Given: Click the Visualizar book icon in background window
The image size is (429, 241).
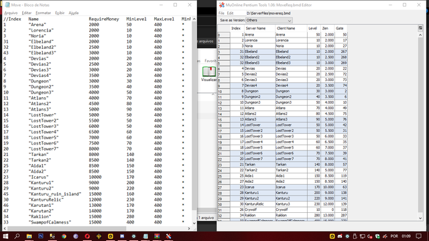Looking at the screenshot, I should (209, 72).
